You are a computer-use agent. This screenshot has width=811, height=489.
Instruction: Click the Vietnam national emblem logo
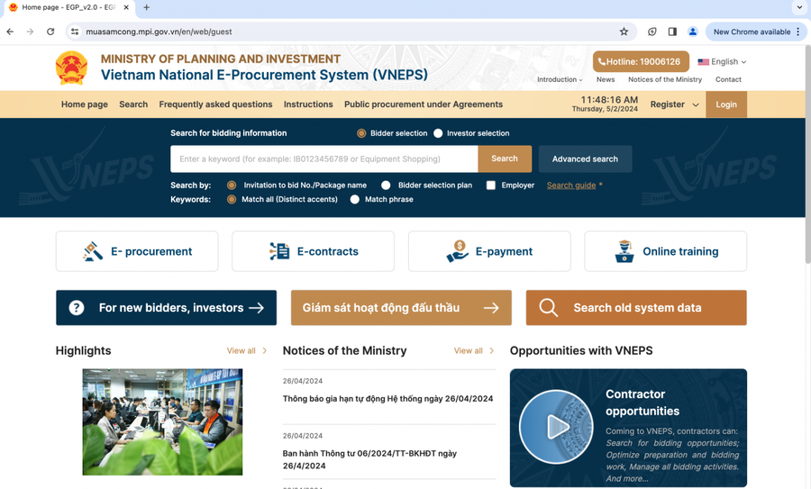71,68
